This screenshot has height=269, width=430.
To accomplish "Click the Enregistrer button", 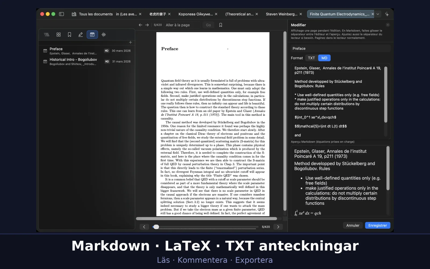I will pos(378,225).
